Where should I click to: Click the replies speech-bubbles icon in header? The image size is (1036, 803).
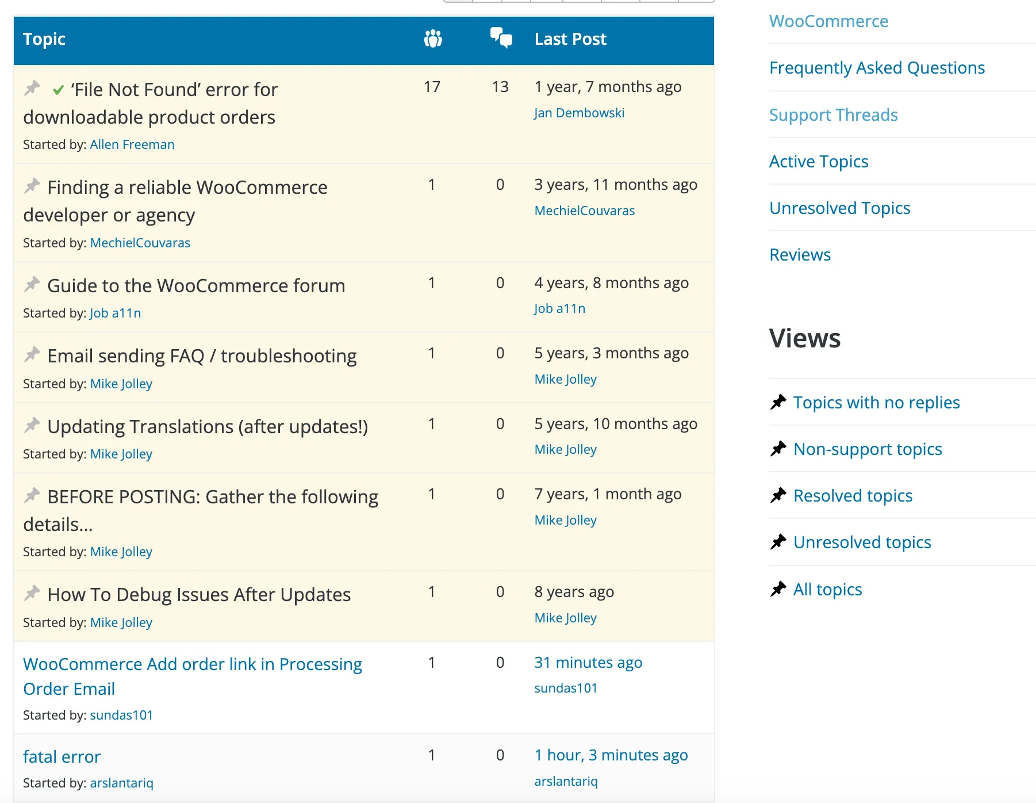click(501, 37)
